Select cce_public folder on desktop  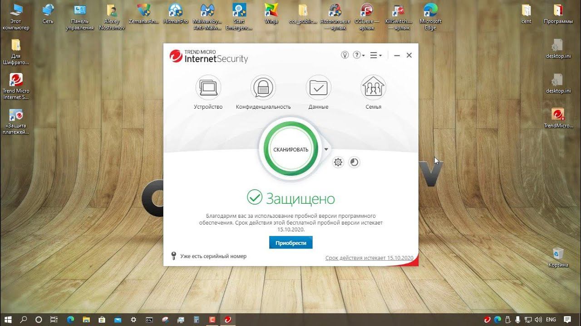303,14
